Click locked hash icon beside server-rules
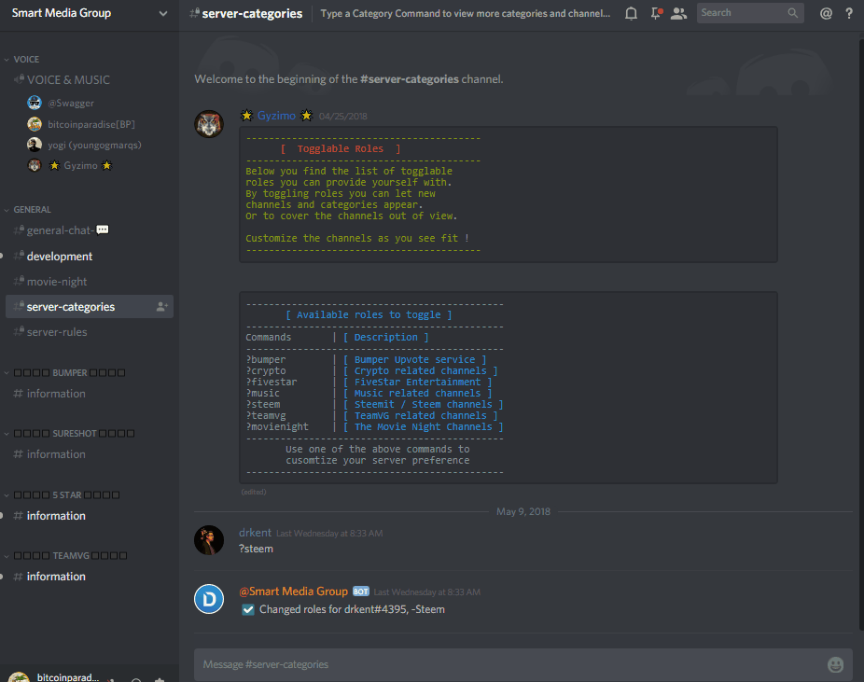Image resolution: width=864 pixels, height=682 pixels. point(18,331)
